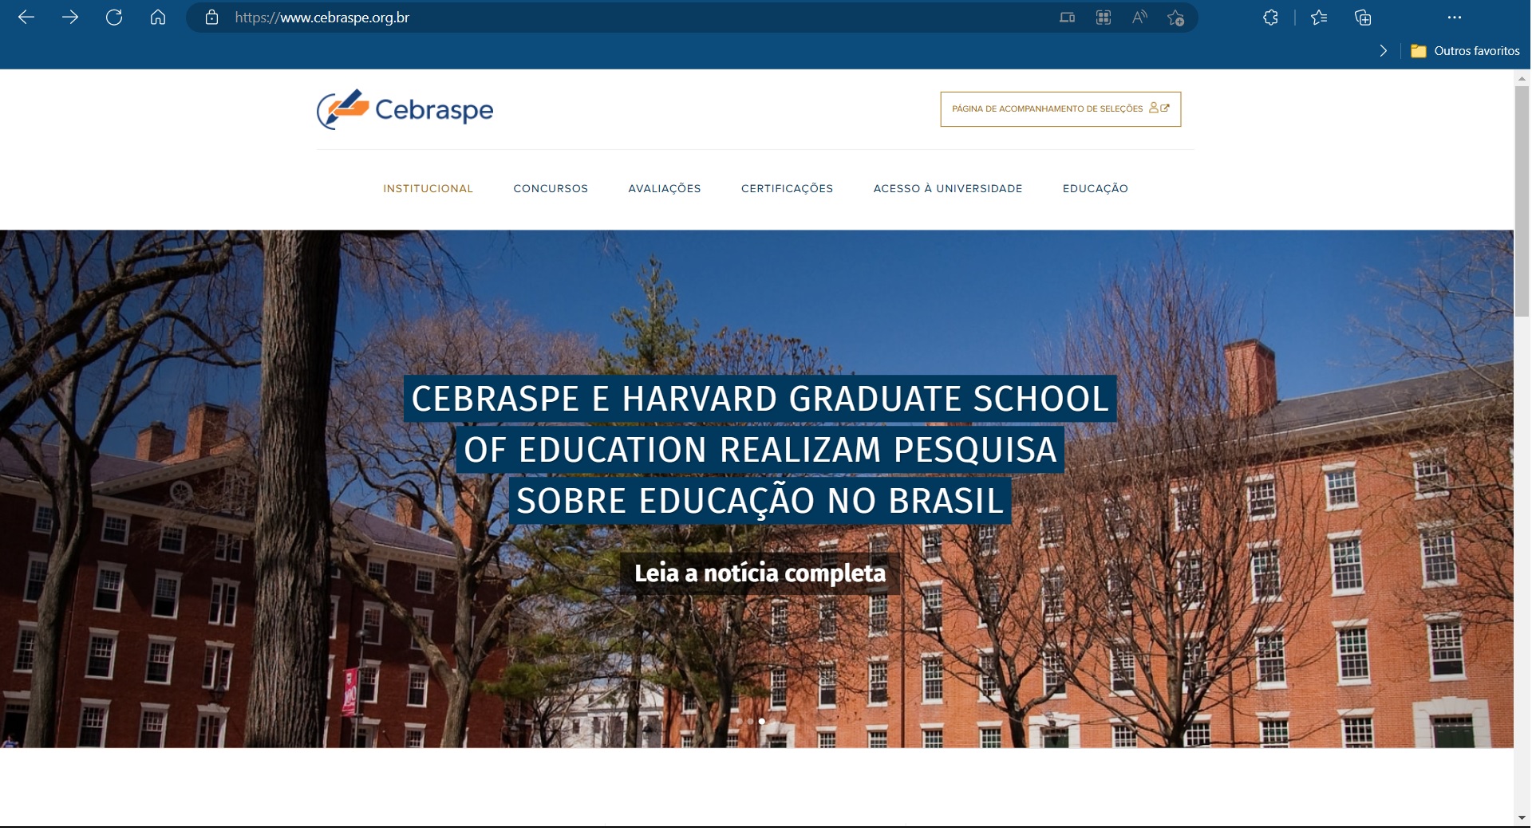Click the vertical scrollbar thumb
The width and height of the screenshot is (1532, 831).
(1522, 201)
